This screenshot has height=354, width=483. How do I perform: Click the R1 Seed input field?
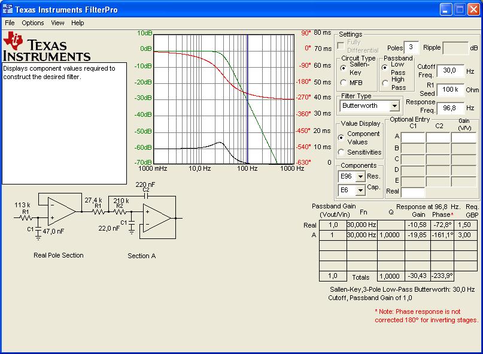click(x=450, y=90)
